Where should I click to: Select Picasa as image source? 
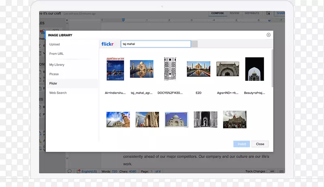click(54, 74)
